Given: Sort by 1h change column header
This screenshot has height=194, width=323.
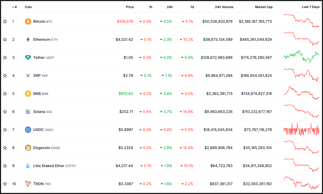Looking at the screenshot, I should (x=151, y=7).
